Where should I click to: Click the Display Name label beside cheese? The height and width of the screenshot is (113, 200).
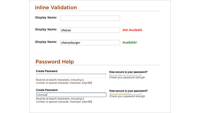[x=46, y=30]
